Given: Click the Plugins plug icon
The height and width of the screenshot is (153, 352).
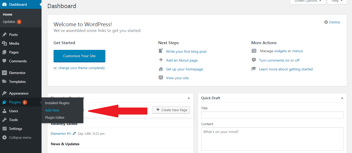Looking at the screenshot, I should pos(4,102).
